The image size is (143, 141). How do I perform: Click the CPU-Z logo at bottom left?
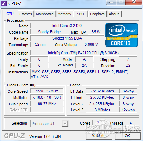click(x=14, y=136)
